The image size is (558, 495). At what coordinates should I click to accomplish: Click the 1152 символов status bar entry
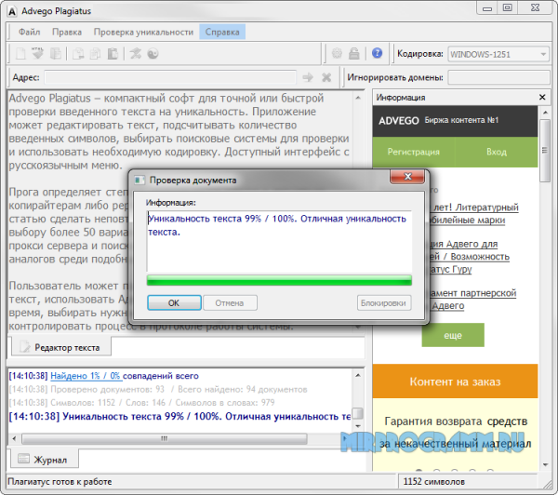[x=434, y=481]
